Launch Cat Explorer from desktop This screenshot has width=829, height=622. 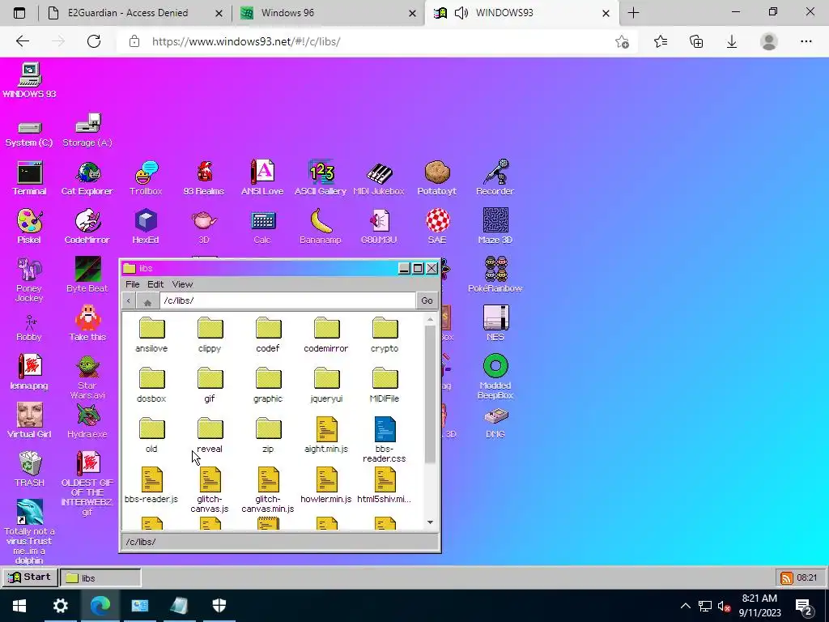coord(87,179)
